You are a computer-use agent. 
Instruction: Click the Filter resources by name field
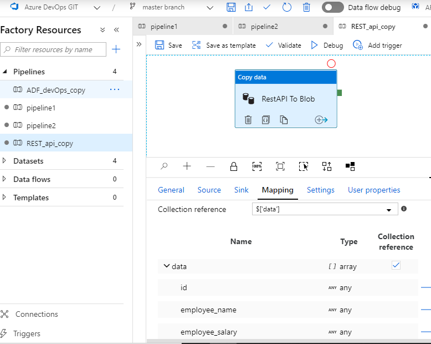click(53, 49)
